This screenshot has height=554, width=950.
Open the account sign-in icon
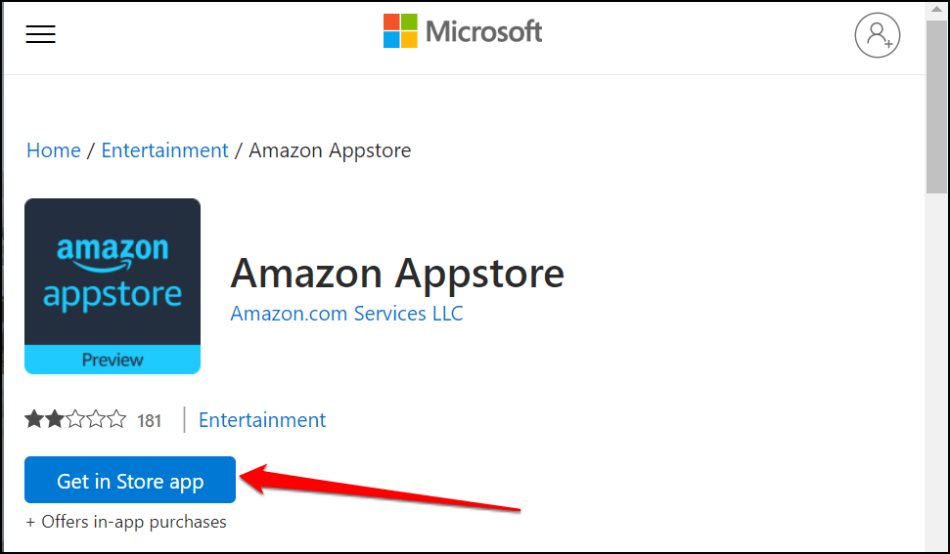[877, 35]
